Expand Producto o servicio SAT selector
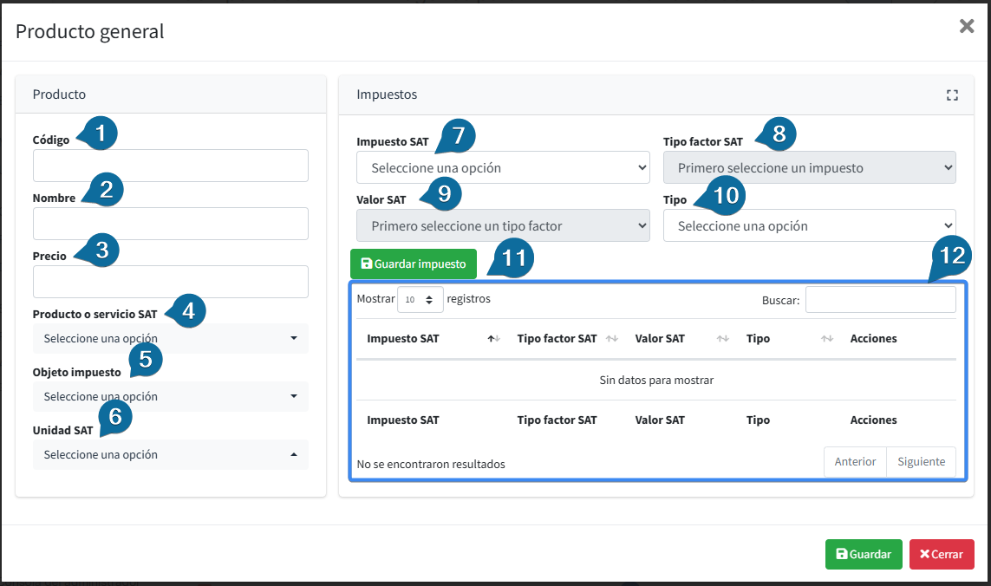Screen dimensions: 991x586 click(x=171, y=339)
